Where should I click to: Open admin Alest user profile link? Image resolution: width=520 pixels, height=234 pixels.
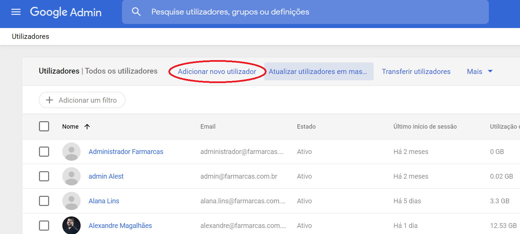point(106,176)
